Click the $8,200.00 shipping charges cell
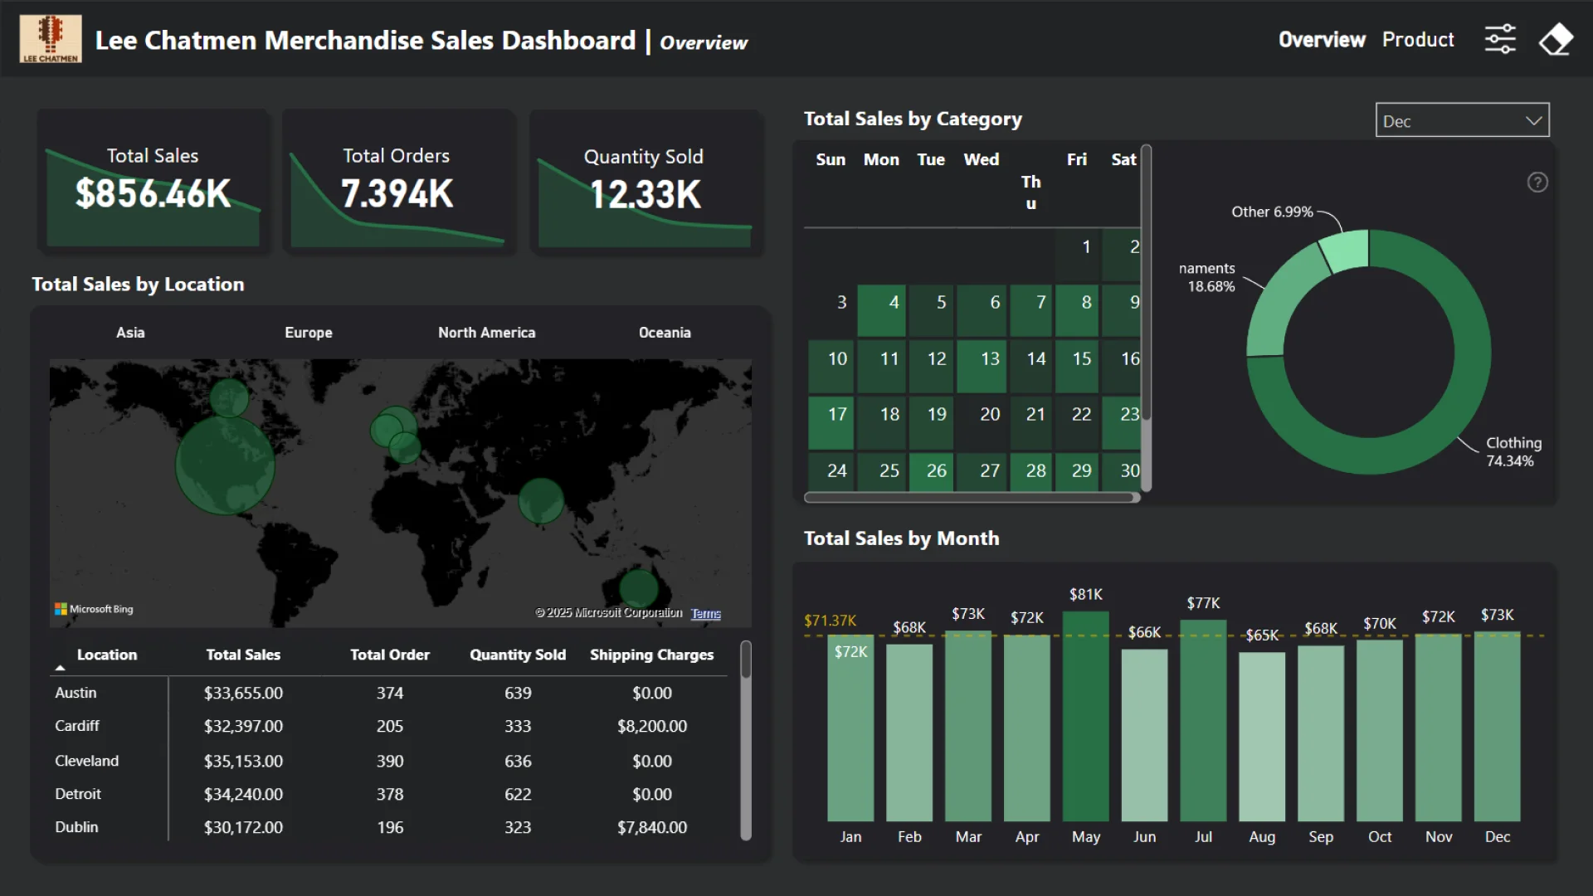This screenshot has height=896, width=1593. click(x=652, y=726)
